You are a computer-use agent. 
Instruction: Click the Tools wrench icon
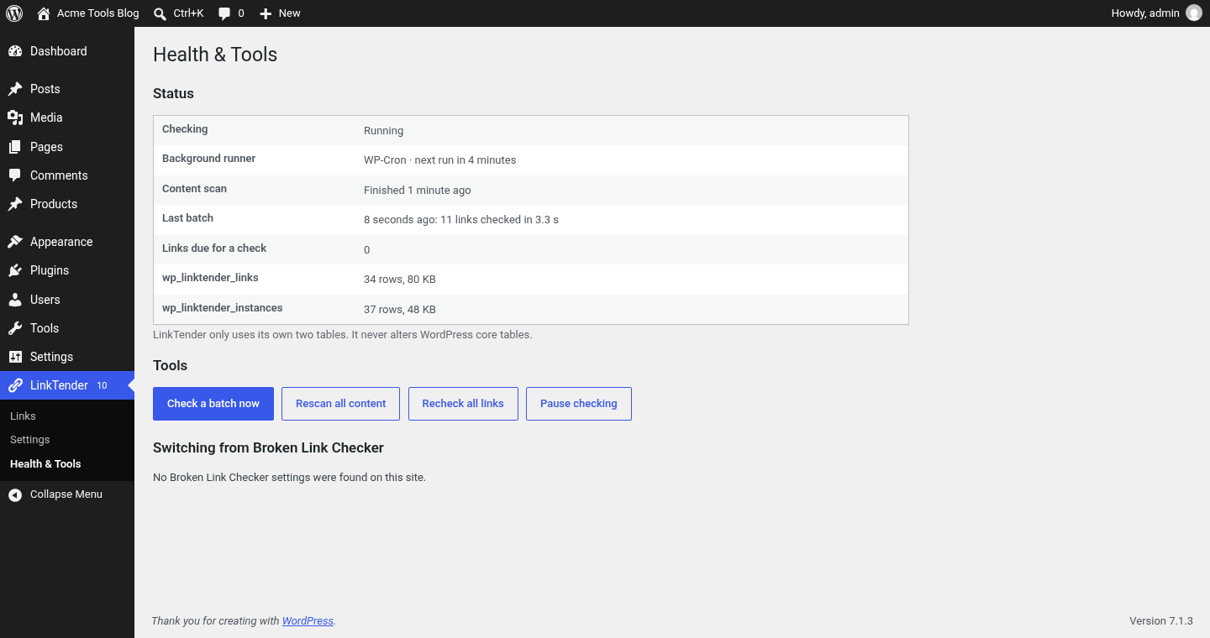point(15,328)
